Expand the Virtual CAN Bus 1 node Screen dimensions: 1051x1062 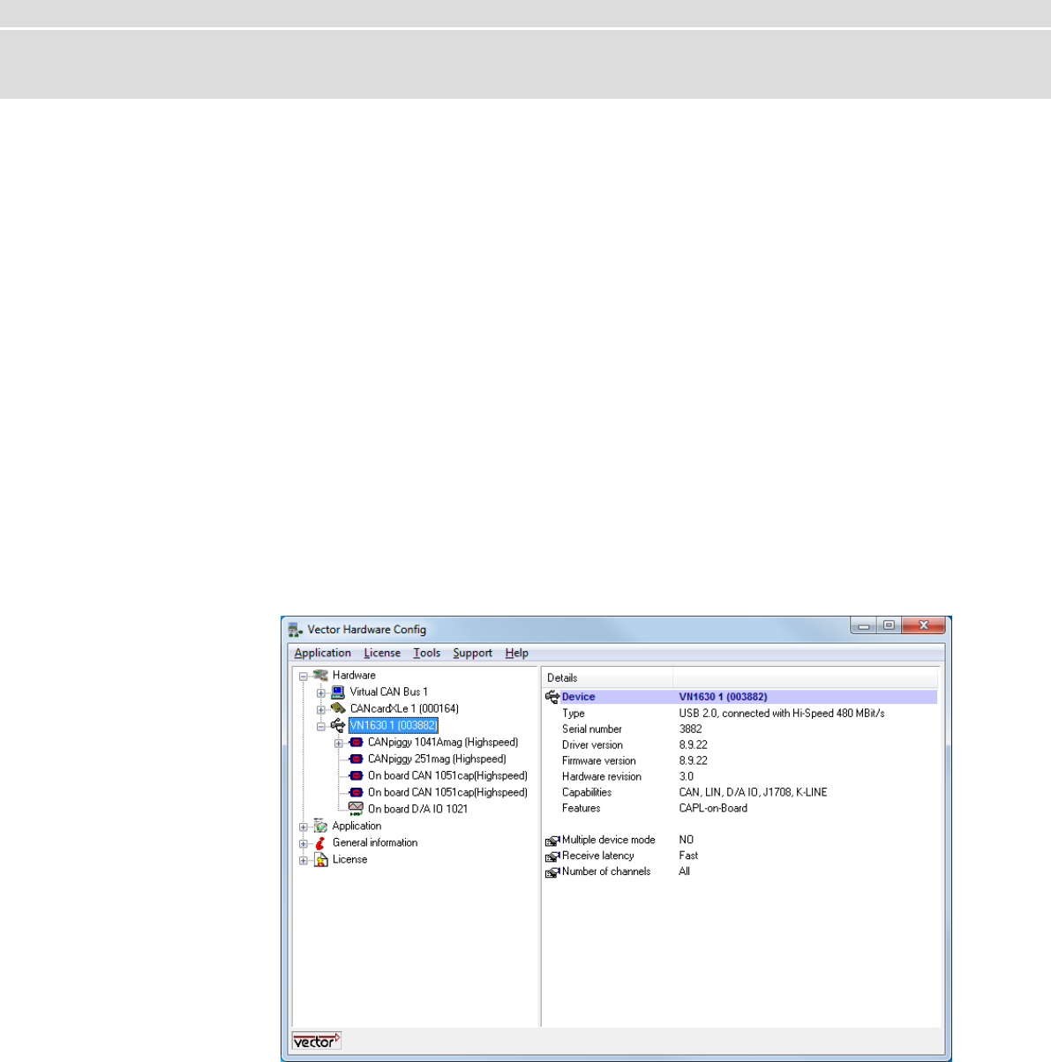pyautogui.click(x=321, y=693)
